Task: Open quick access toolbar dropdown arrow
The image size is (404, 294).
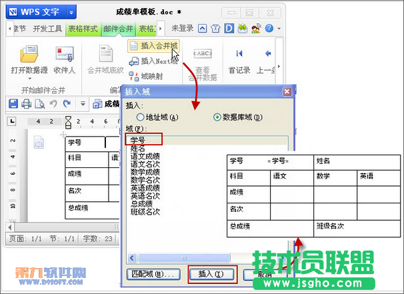Action: click(x=83, y=104)
